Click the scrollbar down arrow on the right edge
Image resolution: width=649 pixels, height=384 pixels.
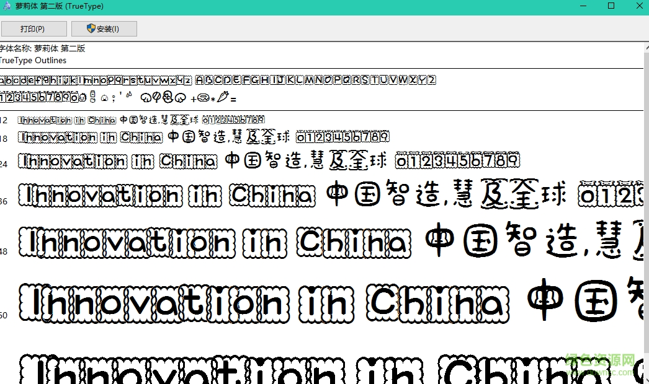[645, 378]
